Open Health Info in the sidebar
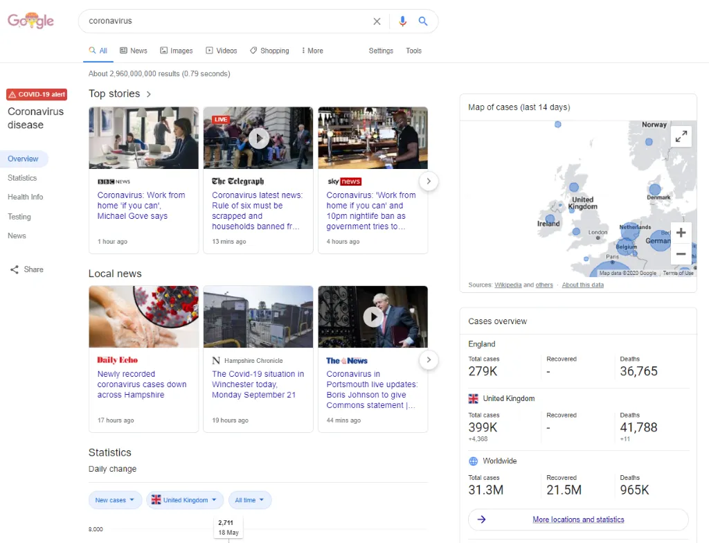This screenshot has width=709, height=543. click(26, 197)
